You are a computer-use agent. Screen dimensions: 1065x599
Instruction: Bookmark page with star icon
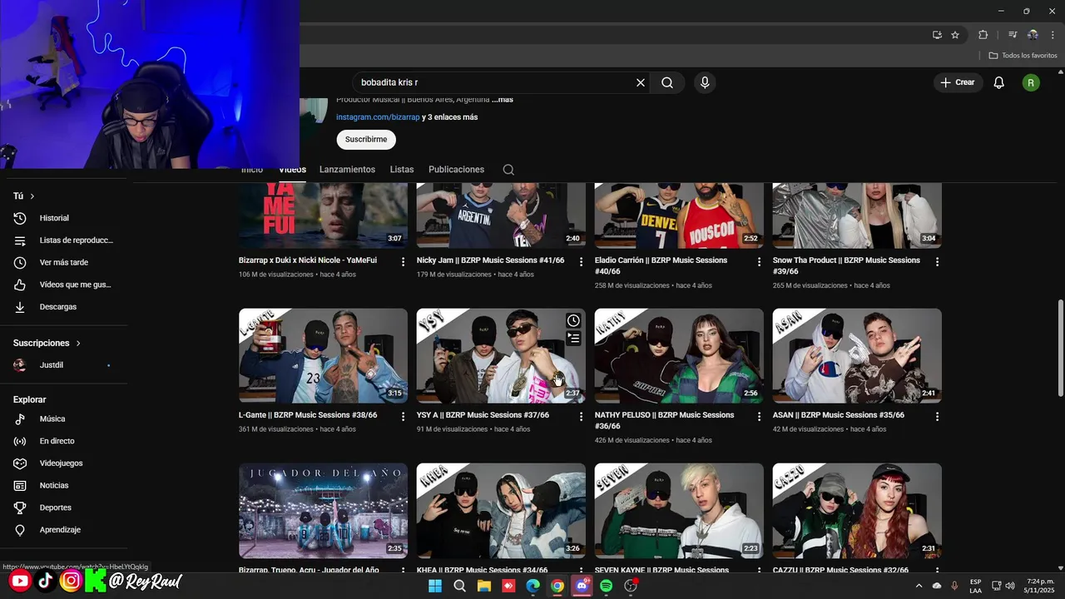click(955, 35)
